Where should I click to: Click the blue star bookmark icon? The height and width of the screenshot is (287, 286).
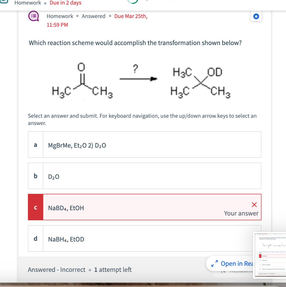256,16
